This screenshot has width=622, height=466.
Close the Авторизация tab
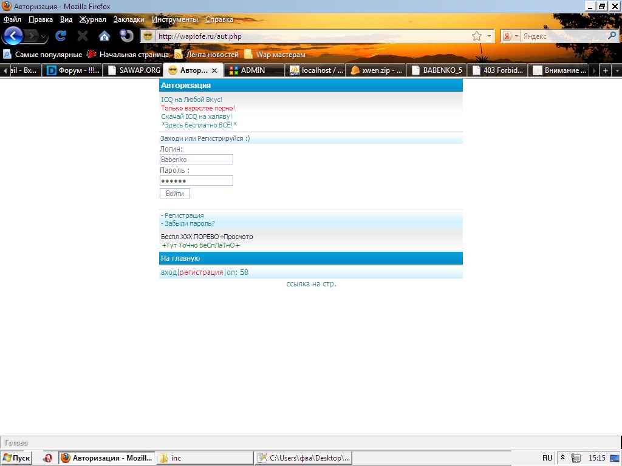214,70
